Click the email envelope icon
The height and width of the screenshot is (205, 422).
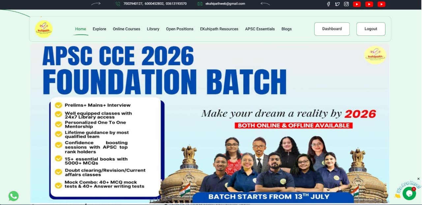point(200,4)
